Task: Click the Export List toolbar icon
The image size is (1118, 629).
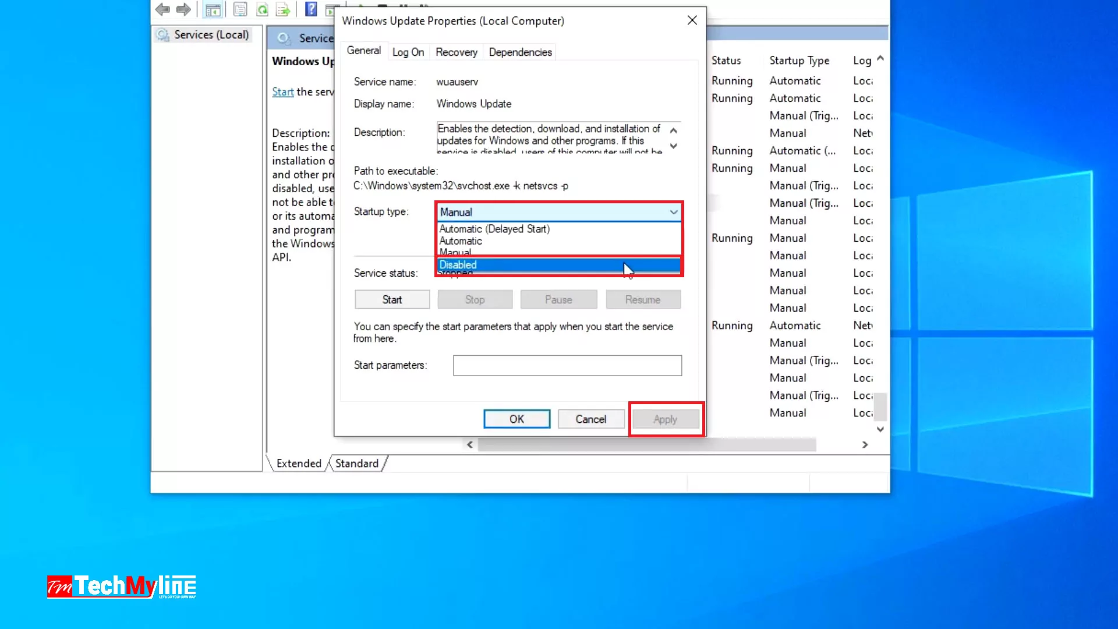Action: [x=283, y=9]
